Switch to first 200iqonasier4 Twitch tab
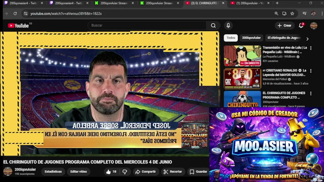Image resolution: width=324 pixels, height=182 pixels. point(23,3)
